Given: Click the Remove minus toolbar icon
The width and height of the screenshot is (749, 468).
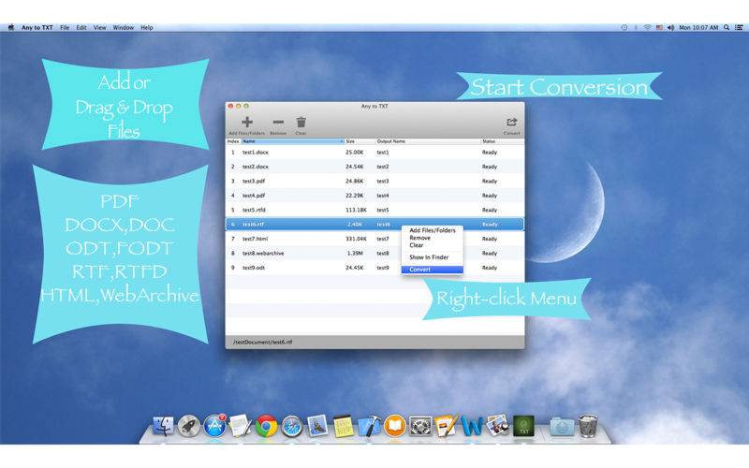Looking at the screenshot, I should click(278, 123).
